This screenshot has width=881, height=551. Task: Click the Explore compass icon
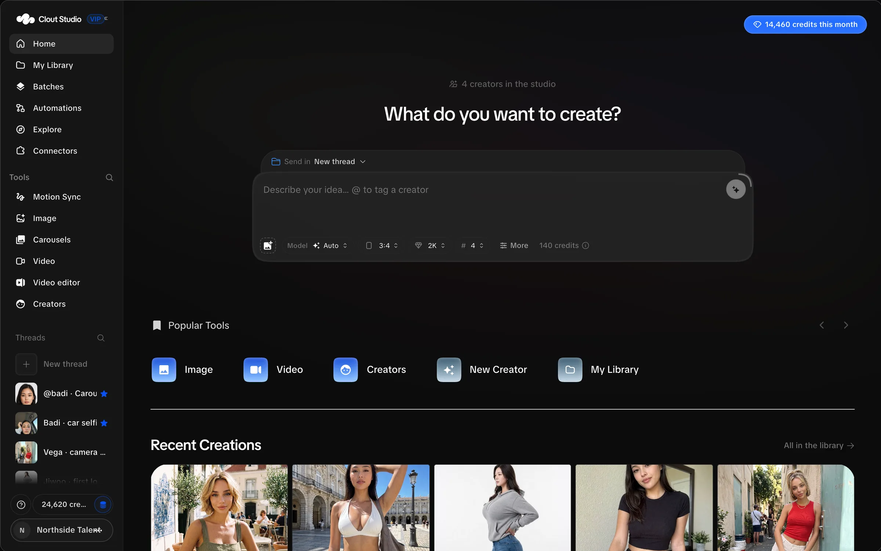pos(21,129)
